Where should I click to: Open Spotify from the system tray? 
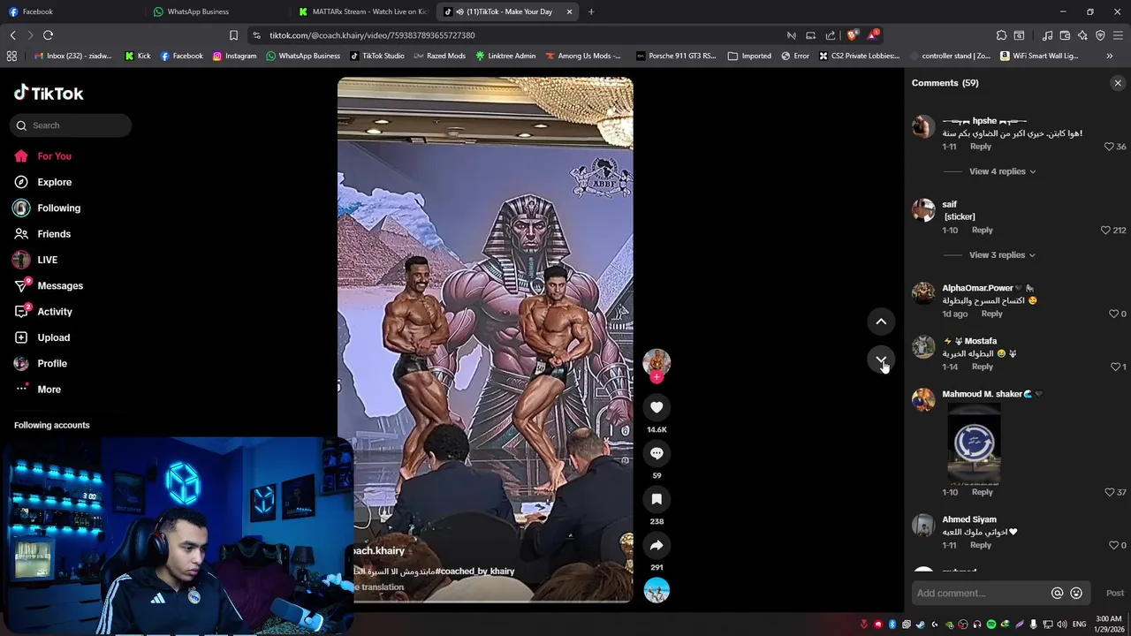pyautogui.click(x=991, y=625)
